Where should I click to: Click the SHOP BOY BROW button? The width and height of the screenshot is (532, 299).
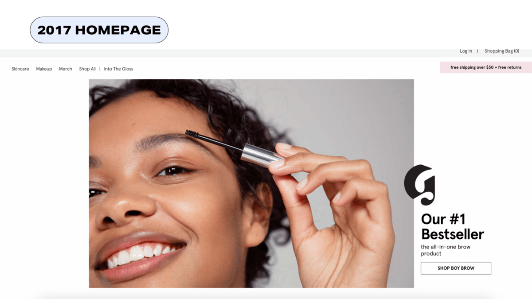tap(456, 268)
